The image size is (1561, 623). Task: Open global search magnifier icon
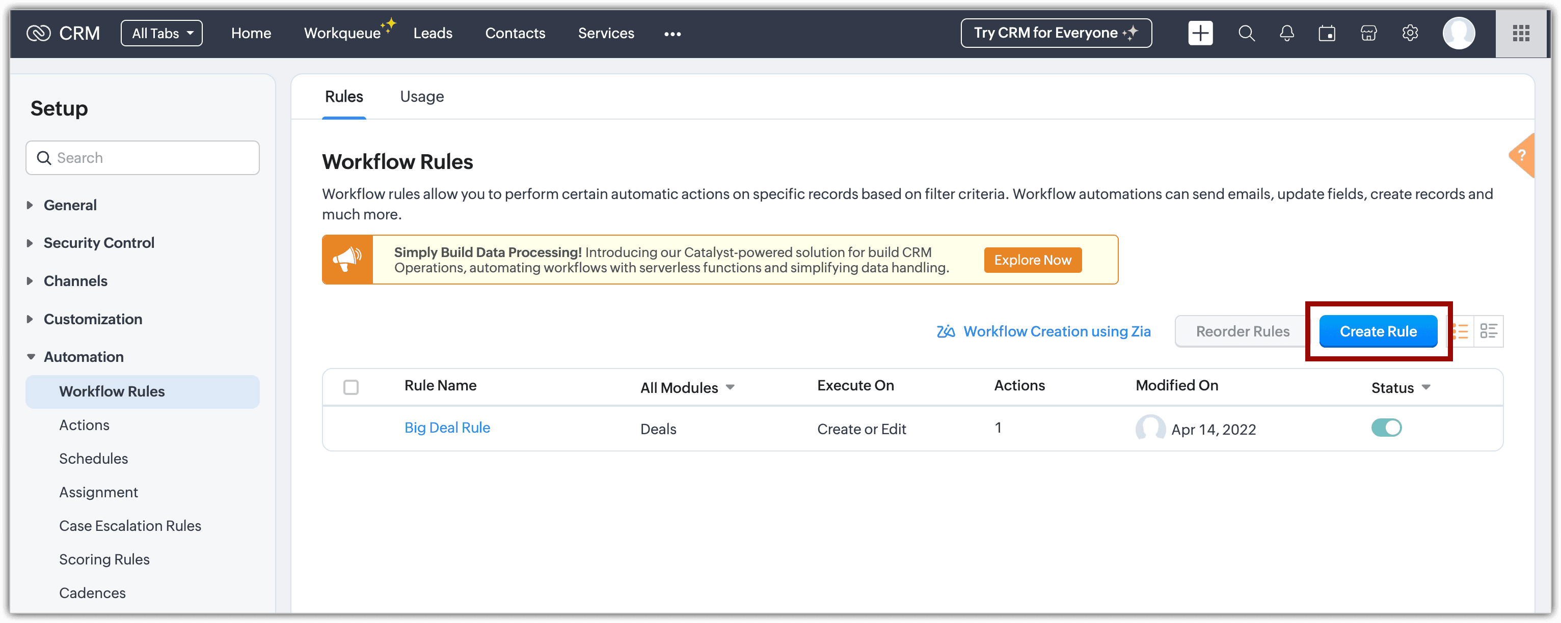pyautogui.click(x=1246, y=33)
